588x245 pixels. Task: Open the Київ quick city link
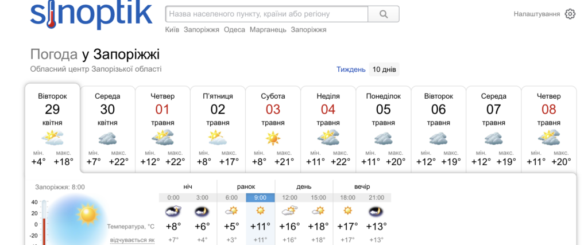tap(172, 30)
